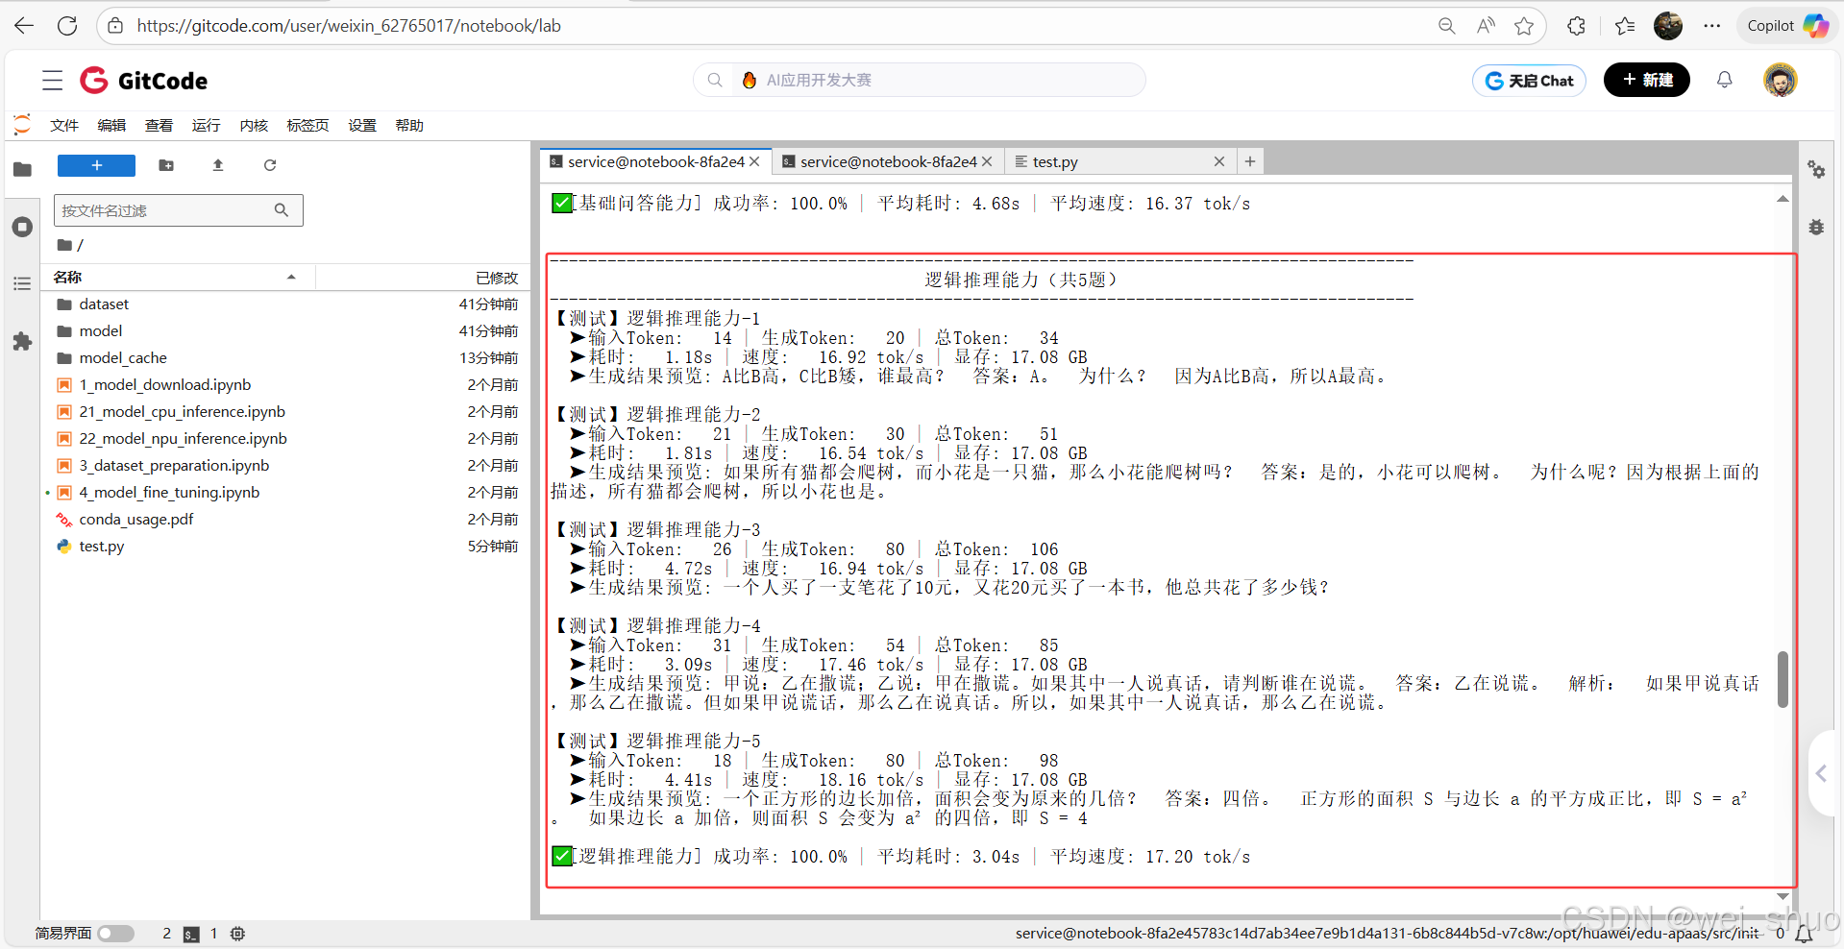Sort files by 名称 column
The width and height of the screenshot is (1844, 949).
tap(178, 277)
